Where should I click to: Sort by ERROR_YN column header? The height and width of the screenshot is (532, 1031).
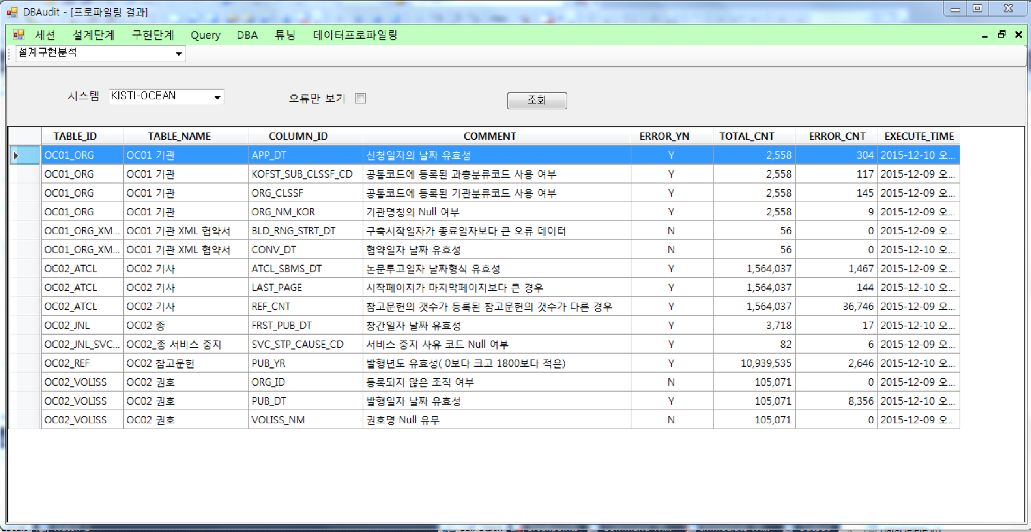[672, 136]
